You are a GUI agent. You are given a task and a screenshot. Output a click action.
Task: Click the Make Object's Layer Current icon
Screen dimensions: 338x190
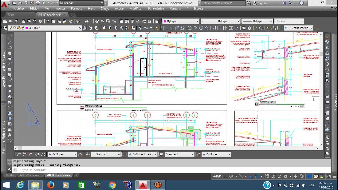point(85,28)
